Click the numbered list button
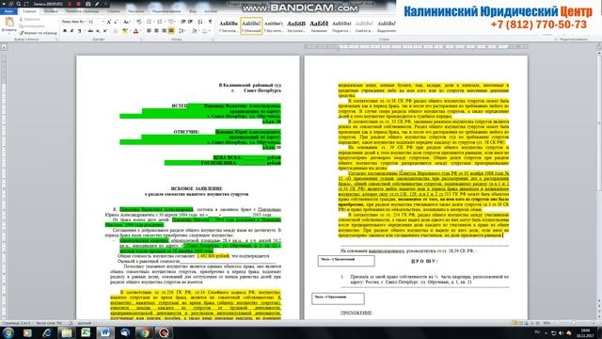The width and height of the screenshot is (602, 339). (161, 22)
